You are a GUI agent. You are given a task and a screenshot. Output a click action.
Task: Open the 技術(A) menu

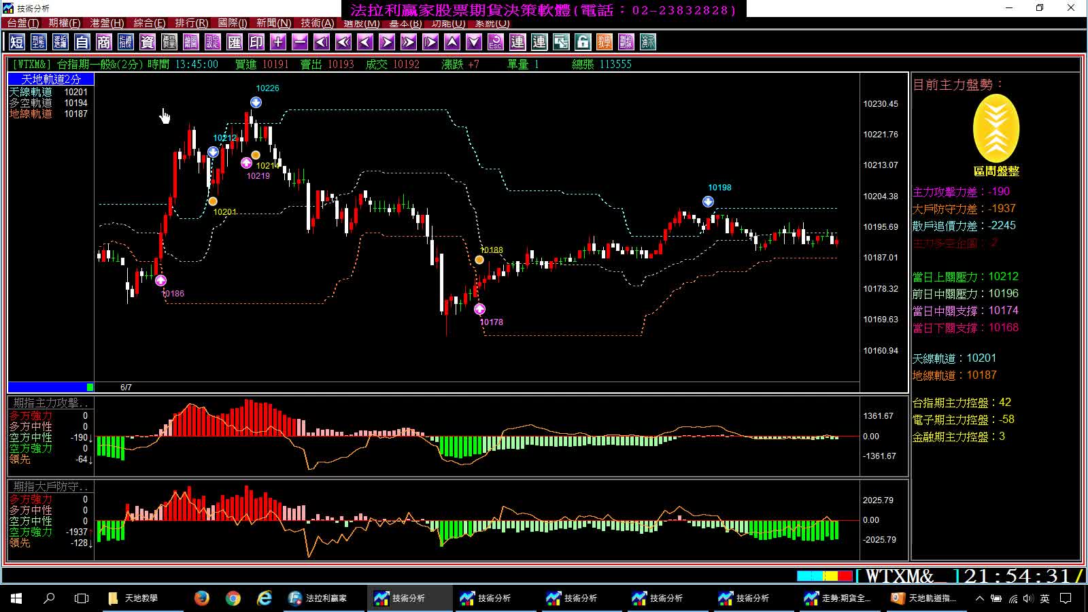click(318, 23)
